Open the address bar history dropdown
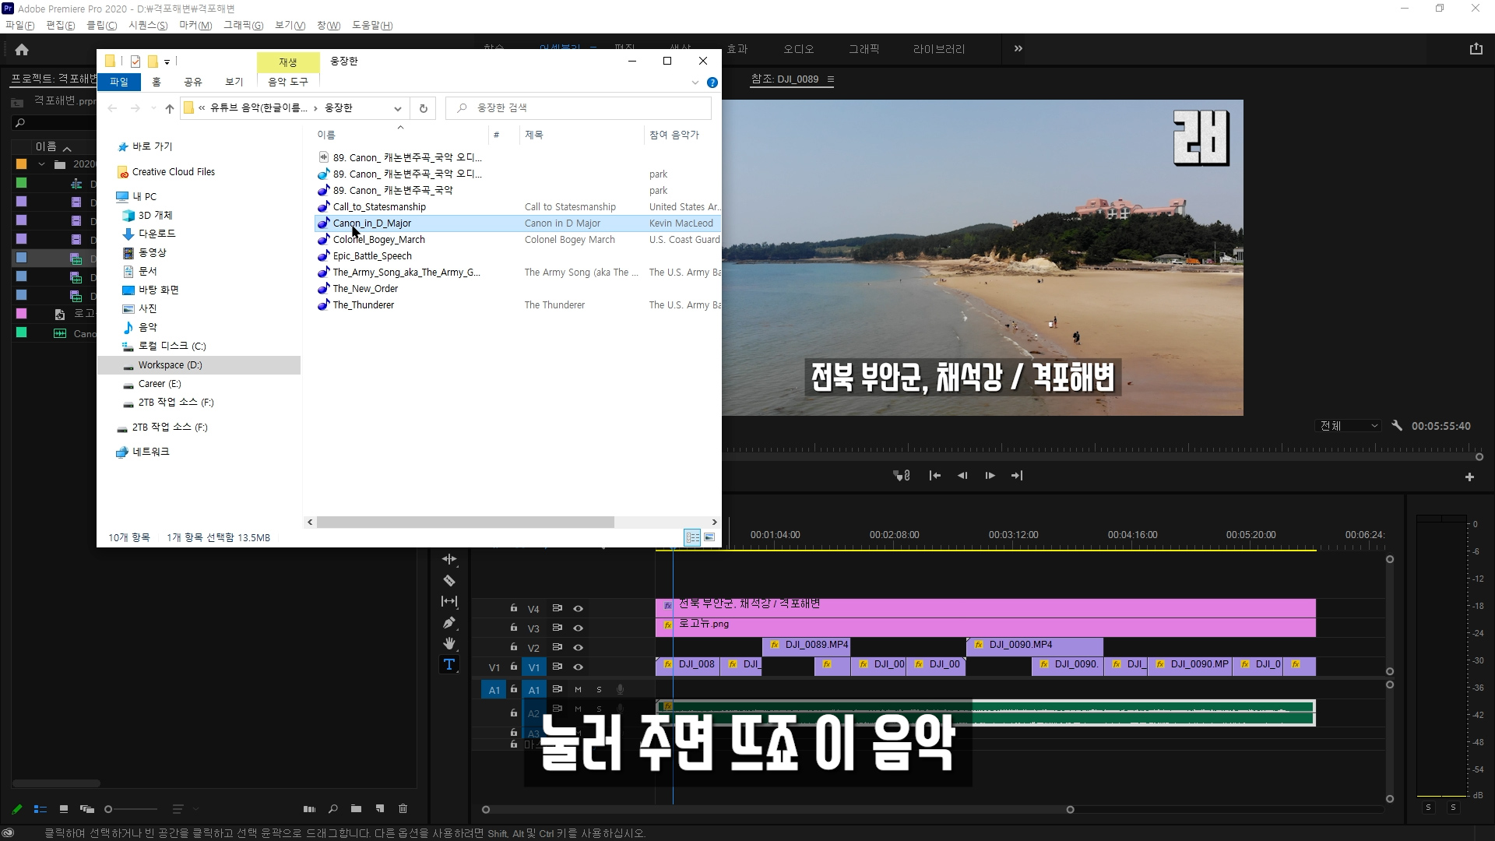 pos(397,108)
